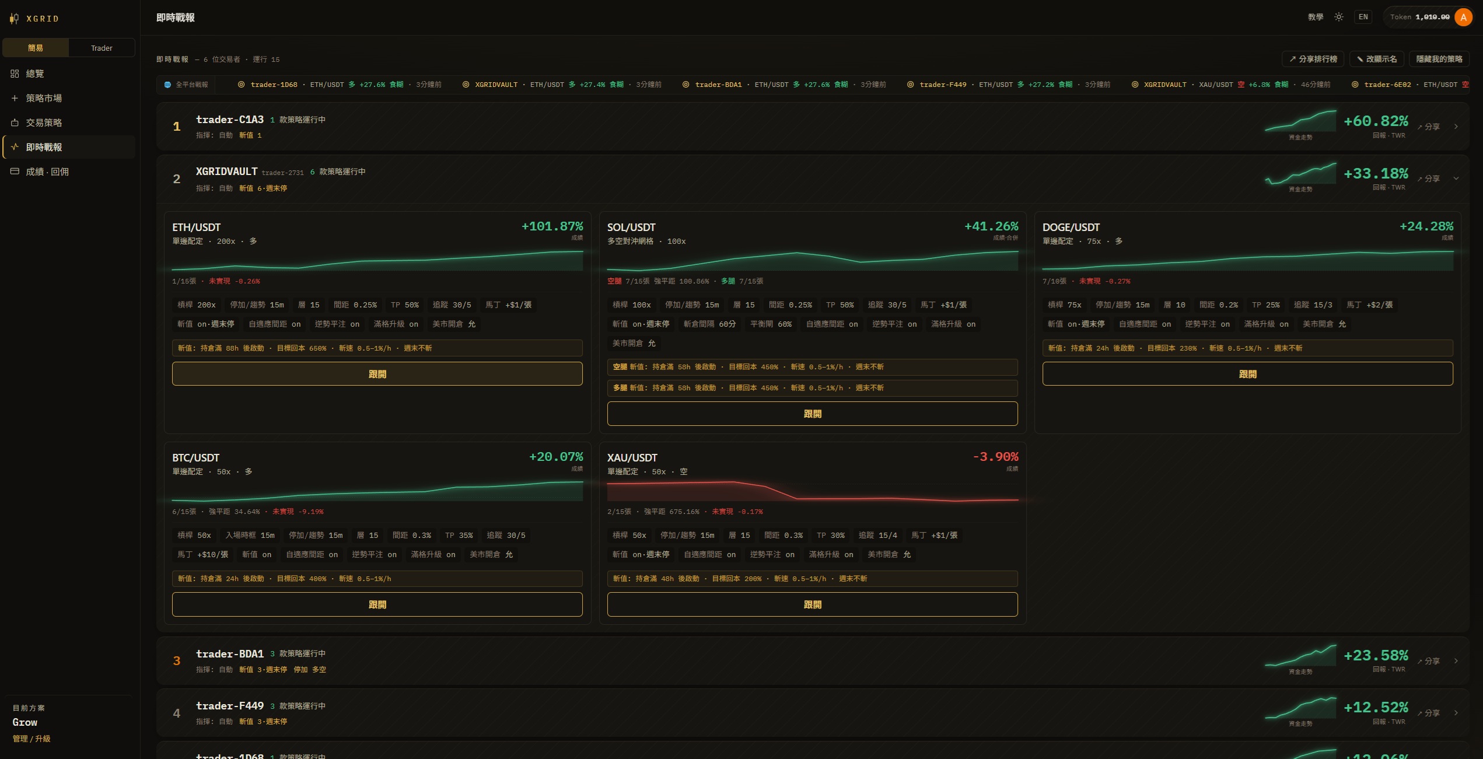Click the red XAU/USDT performance chart
This screenshot has height=759, width=1483.
point(813,491)
